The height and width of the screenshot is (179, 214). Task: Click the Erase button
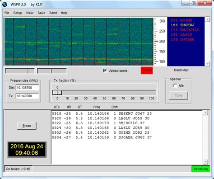click(x=27, y=126)
